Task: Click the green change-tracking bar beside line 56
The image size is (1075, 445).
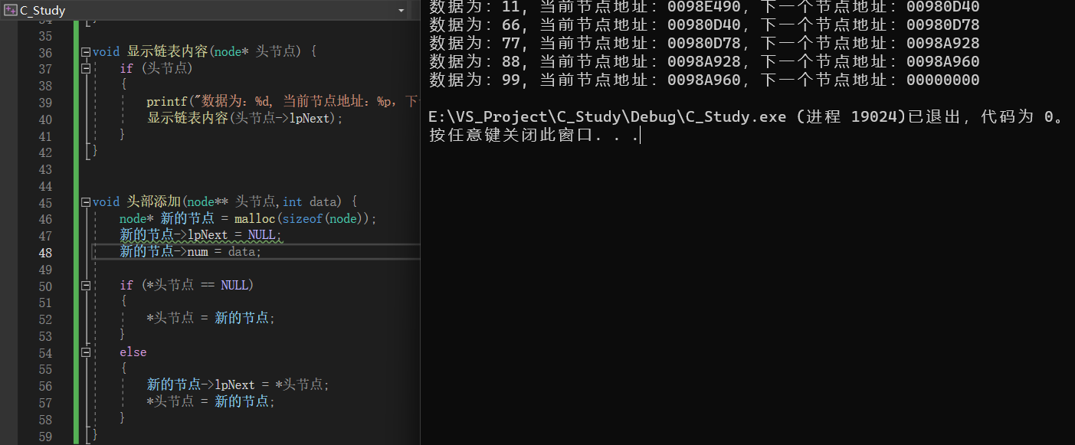Action: click(76, 384)
